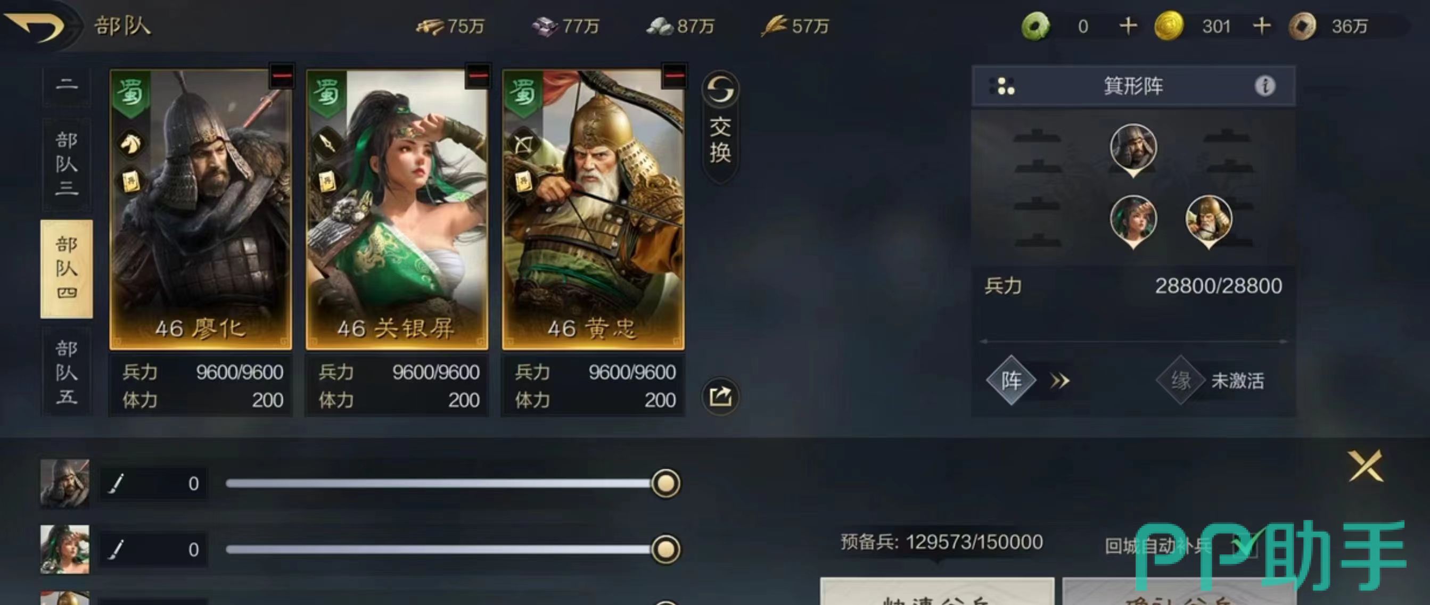This screenshot has width=1430, height=605.
Task: Click the back arrow icon
Action: coord(35,26)
